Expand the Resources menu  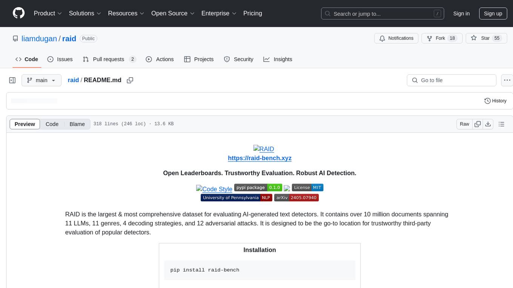pyautogui.click(x=126, y=13)
